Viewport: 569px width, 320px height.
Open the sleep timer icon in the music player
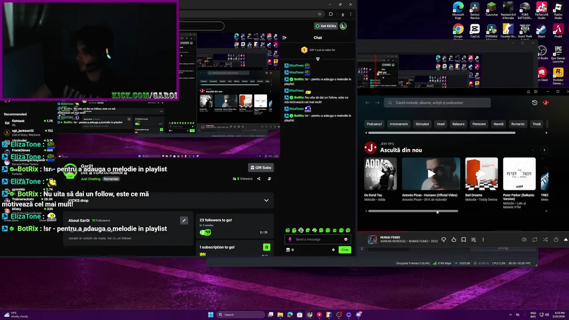point(556,240)
